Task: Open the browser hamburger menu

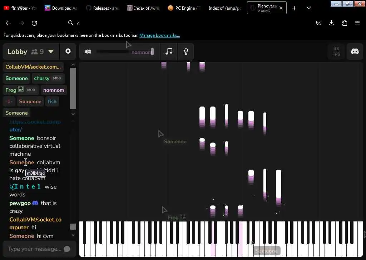Action: coord(357,23)
